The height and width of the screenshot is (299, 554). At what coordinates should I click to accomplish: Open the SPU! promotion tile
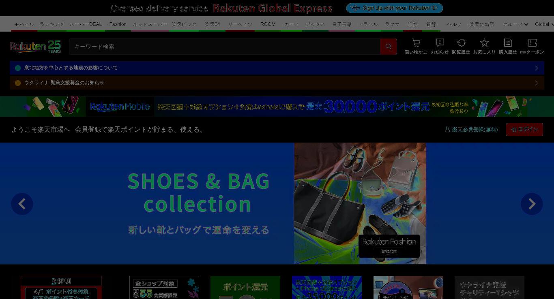[x=61, y=288]
